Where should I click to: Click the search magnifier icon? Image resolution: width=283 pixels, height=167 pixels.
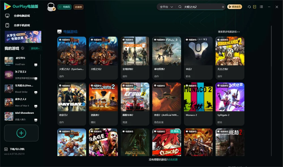(180, 7)
